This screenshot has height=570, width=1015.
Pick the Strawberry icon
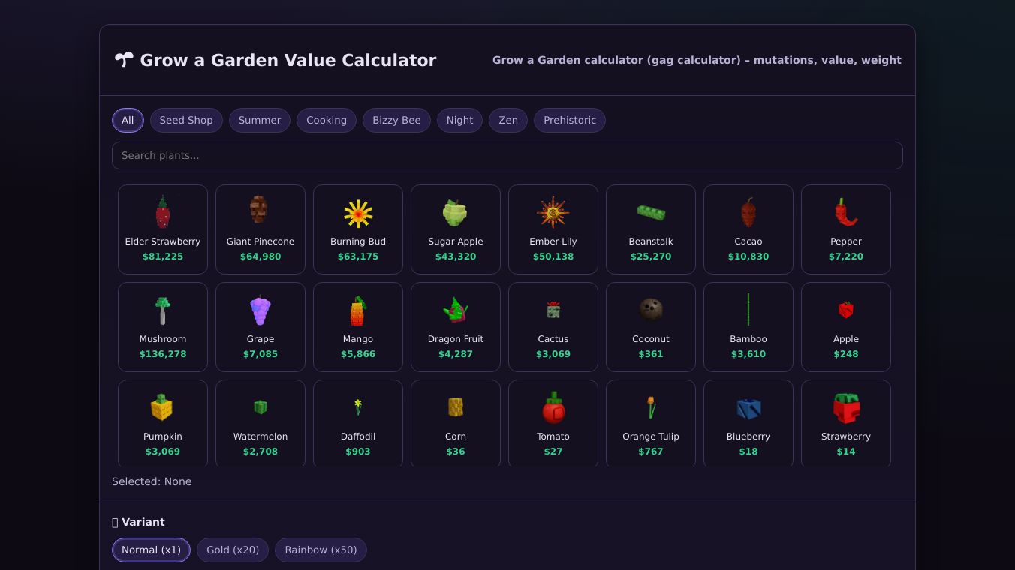pos(846,408)
